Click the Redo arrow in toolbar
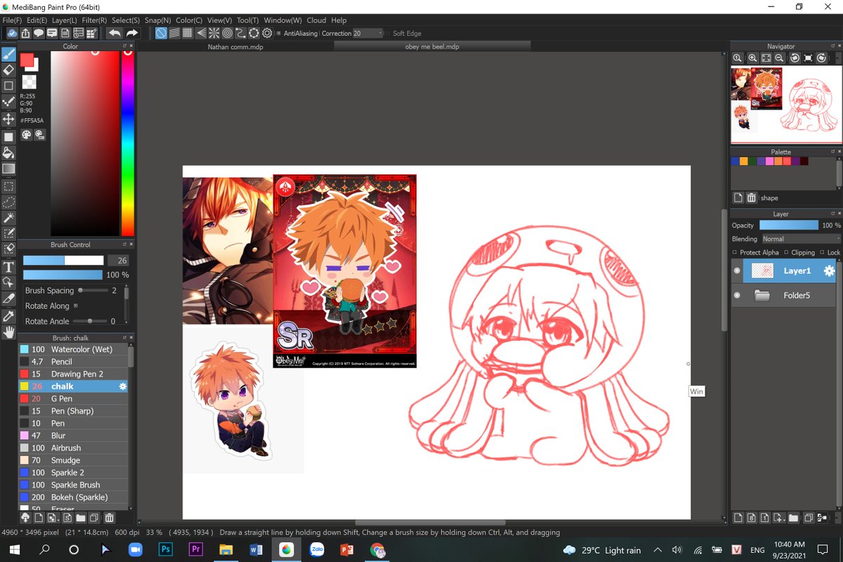The width and height of the screenshot is (843, 562). pyautogui.click(x=131, y=33)
